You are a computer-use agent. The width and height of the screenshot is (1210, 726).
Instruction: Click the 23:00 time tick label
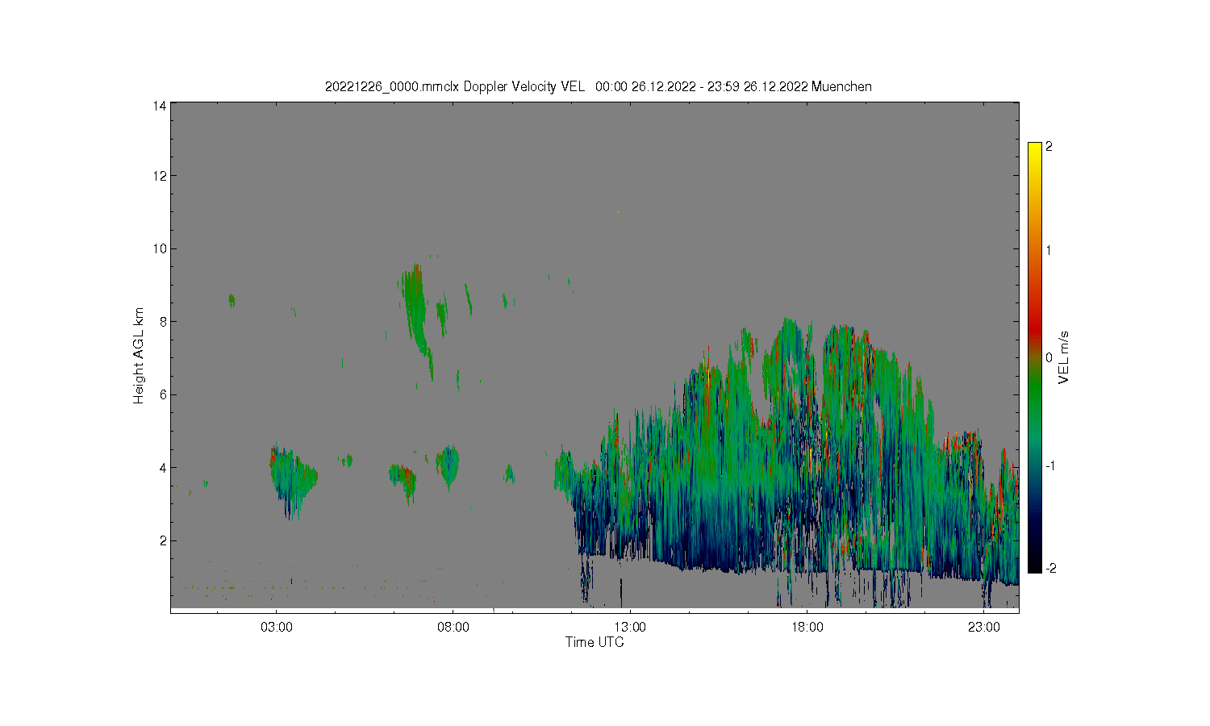click(984, 627)
